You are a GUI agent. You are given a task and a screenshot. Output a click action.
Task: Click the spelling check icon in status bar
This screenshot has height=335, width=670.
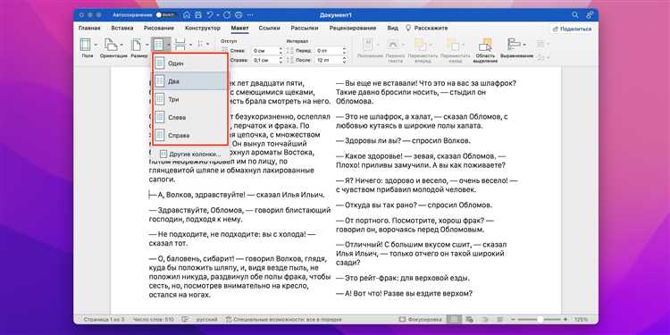[x=185, y=319]
